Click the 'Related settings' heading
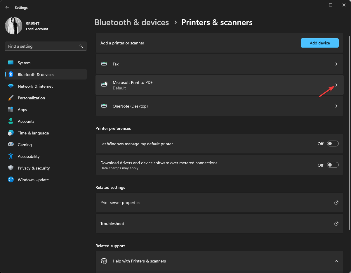The height and width of the screenshot is (273, 351). tap(110, 187)
